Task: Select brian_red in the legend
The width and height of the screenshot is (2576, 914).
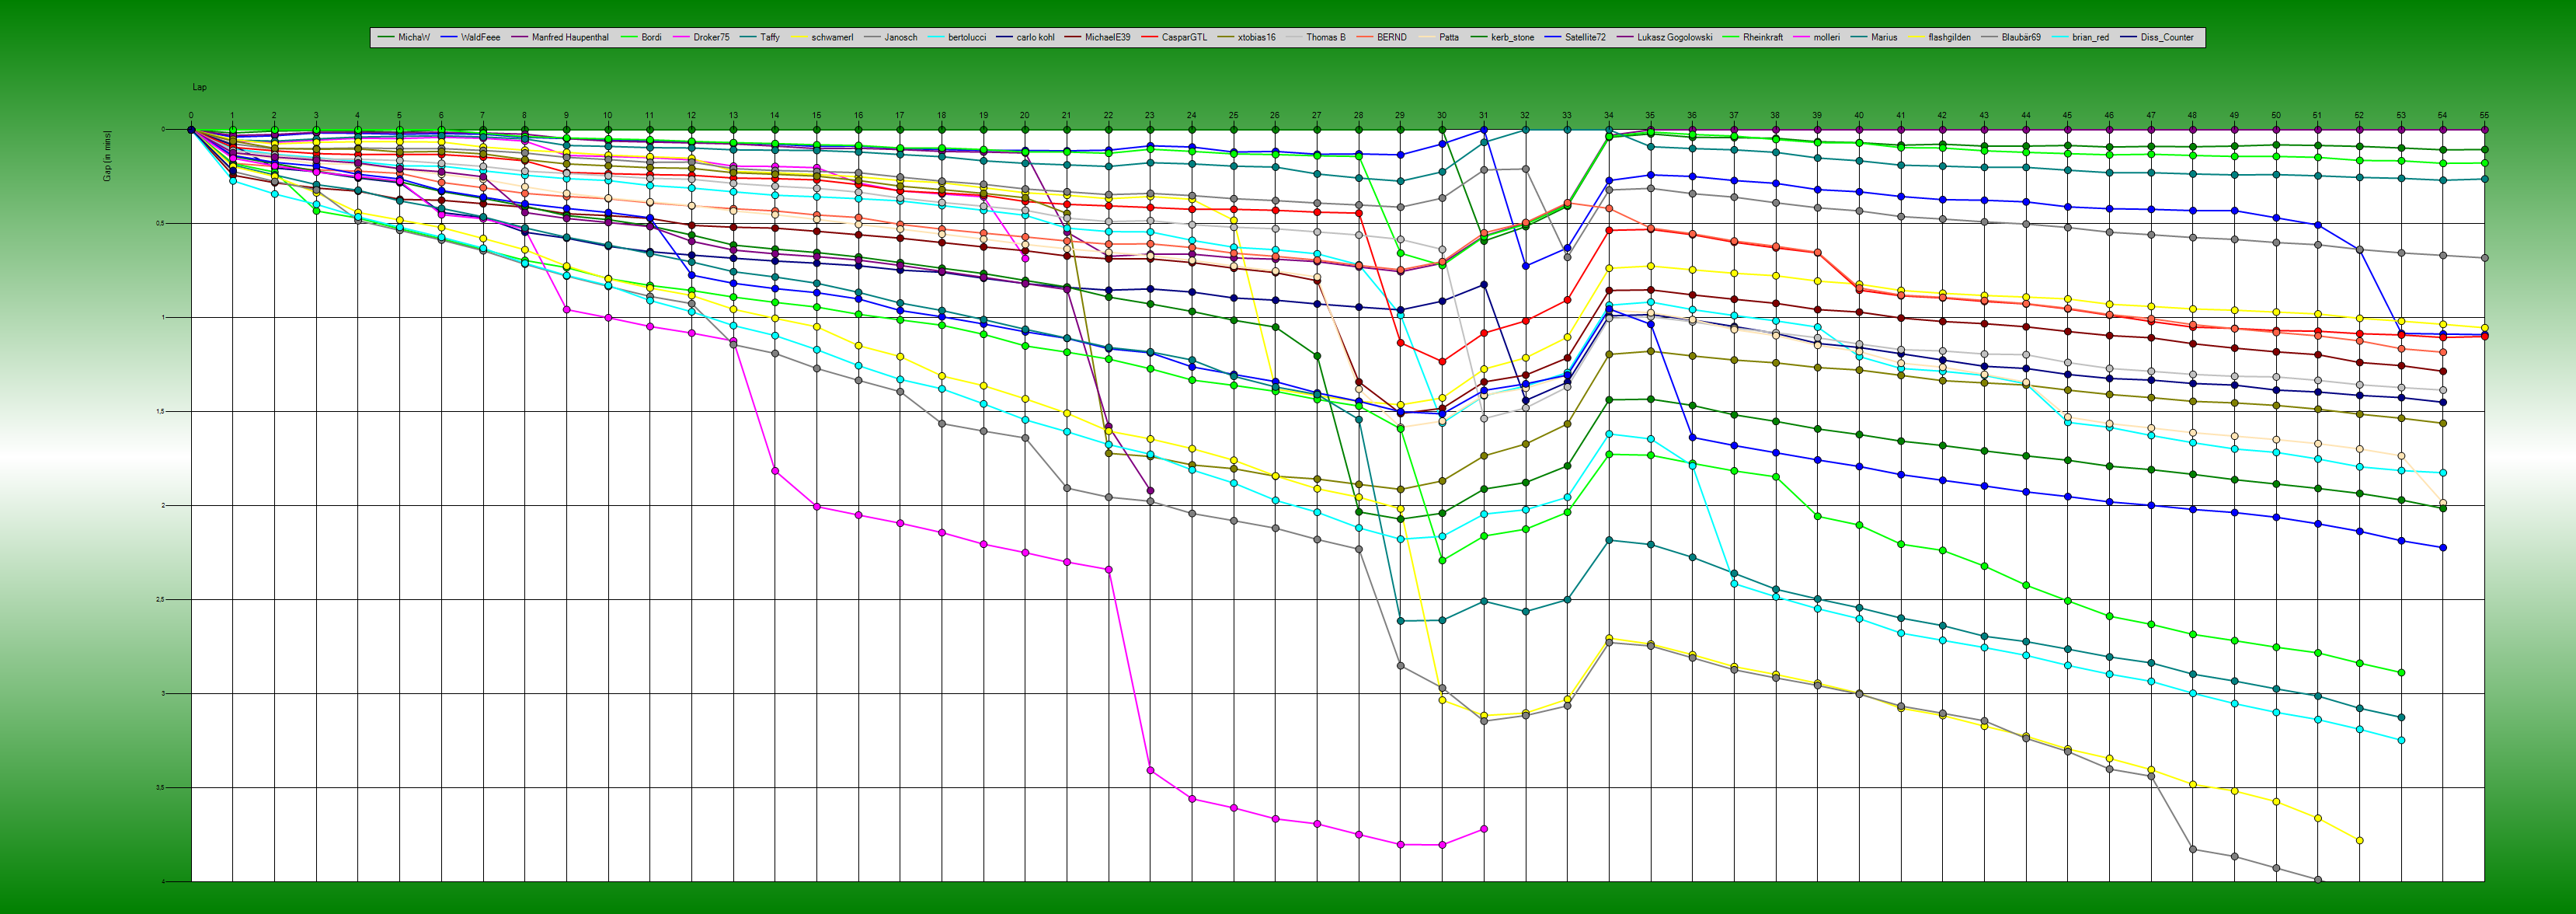Action: pos(2090,37)
